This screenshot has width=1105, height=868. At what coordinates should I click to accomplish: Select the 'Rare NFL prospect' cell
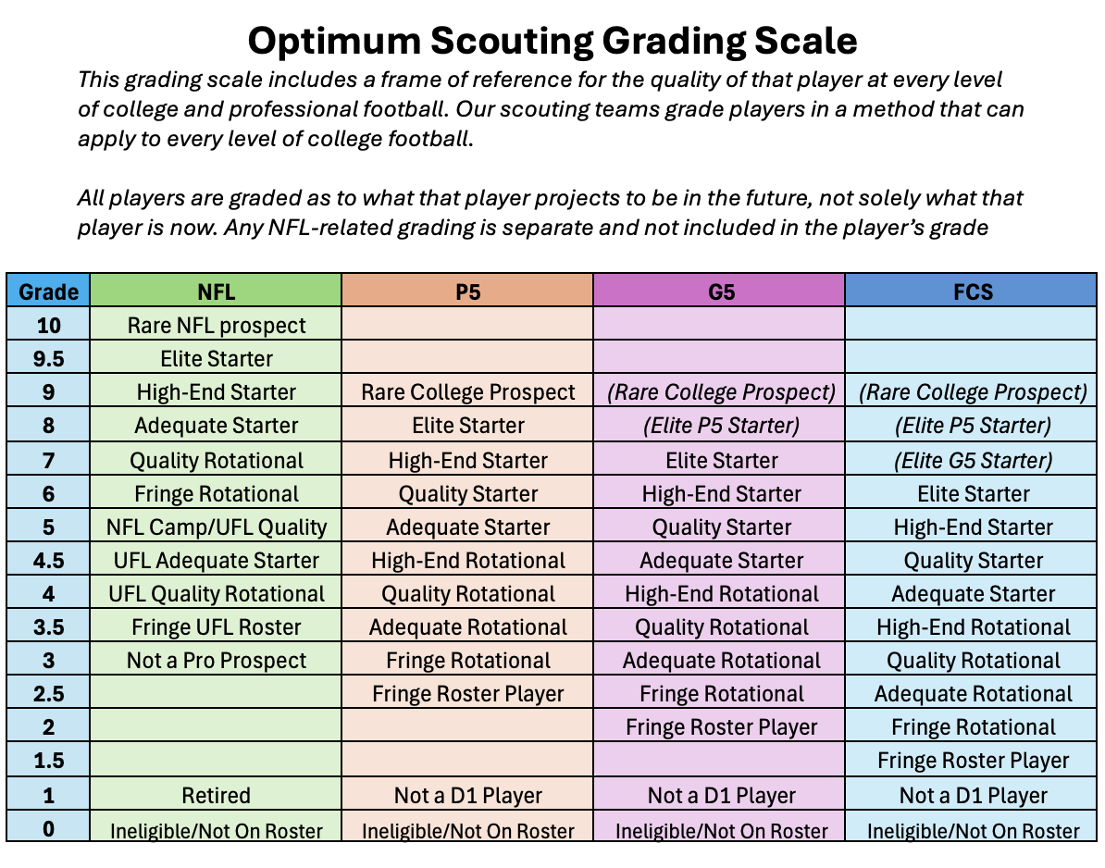[217, 325]
